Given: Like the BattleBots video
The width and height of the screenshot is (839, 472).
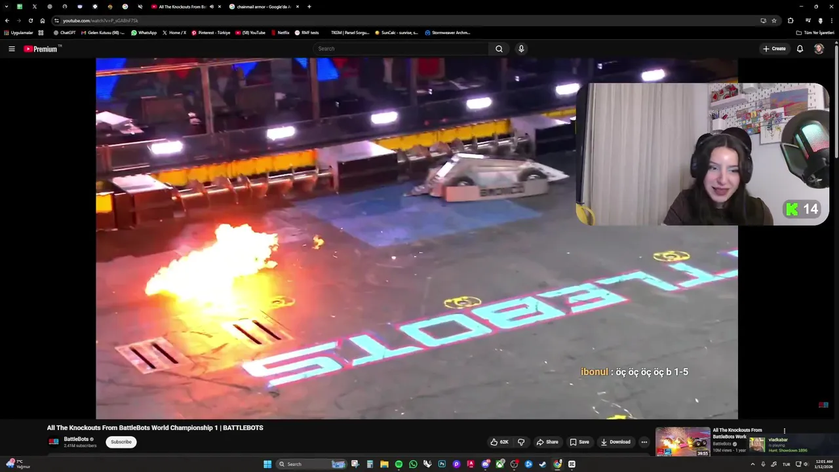Looking at the screenshot, I should [499, 442].
